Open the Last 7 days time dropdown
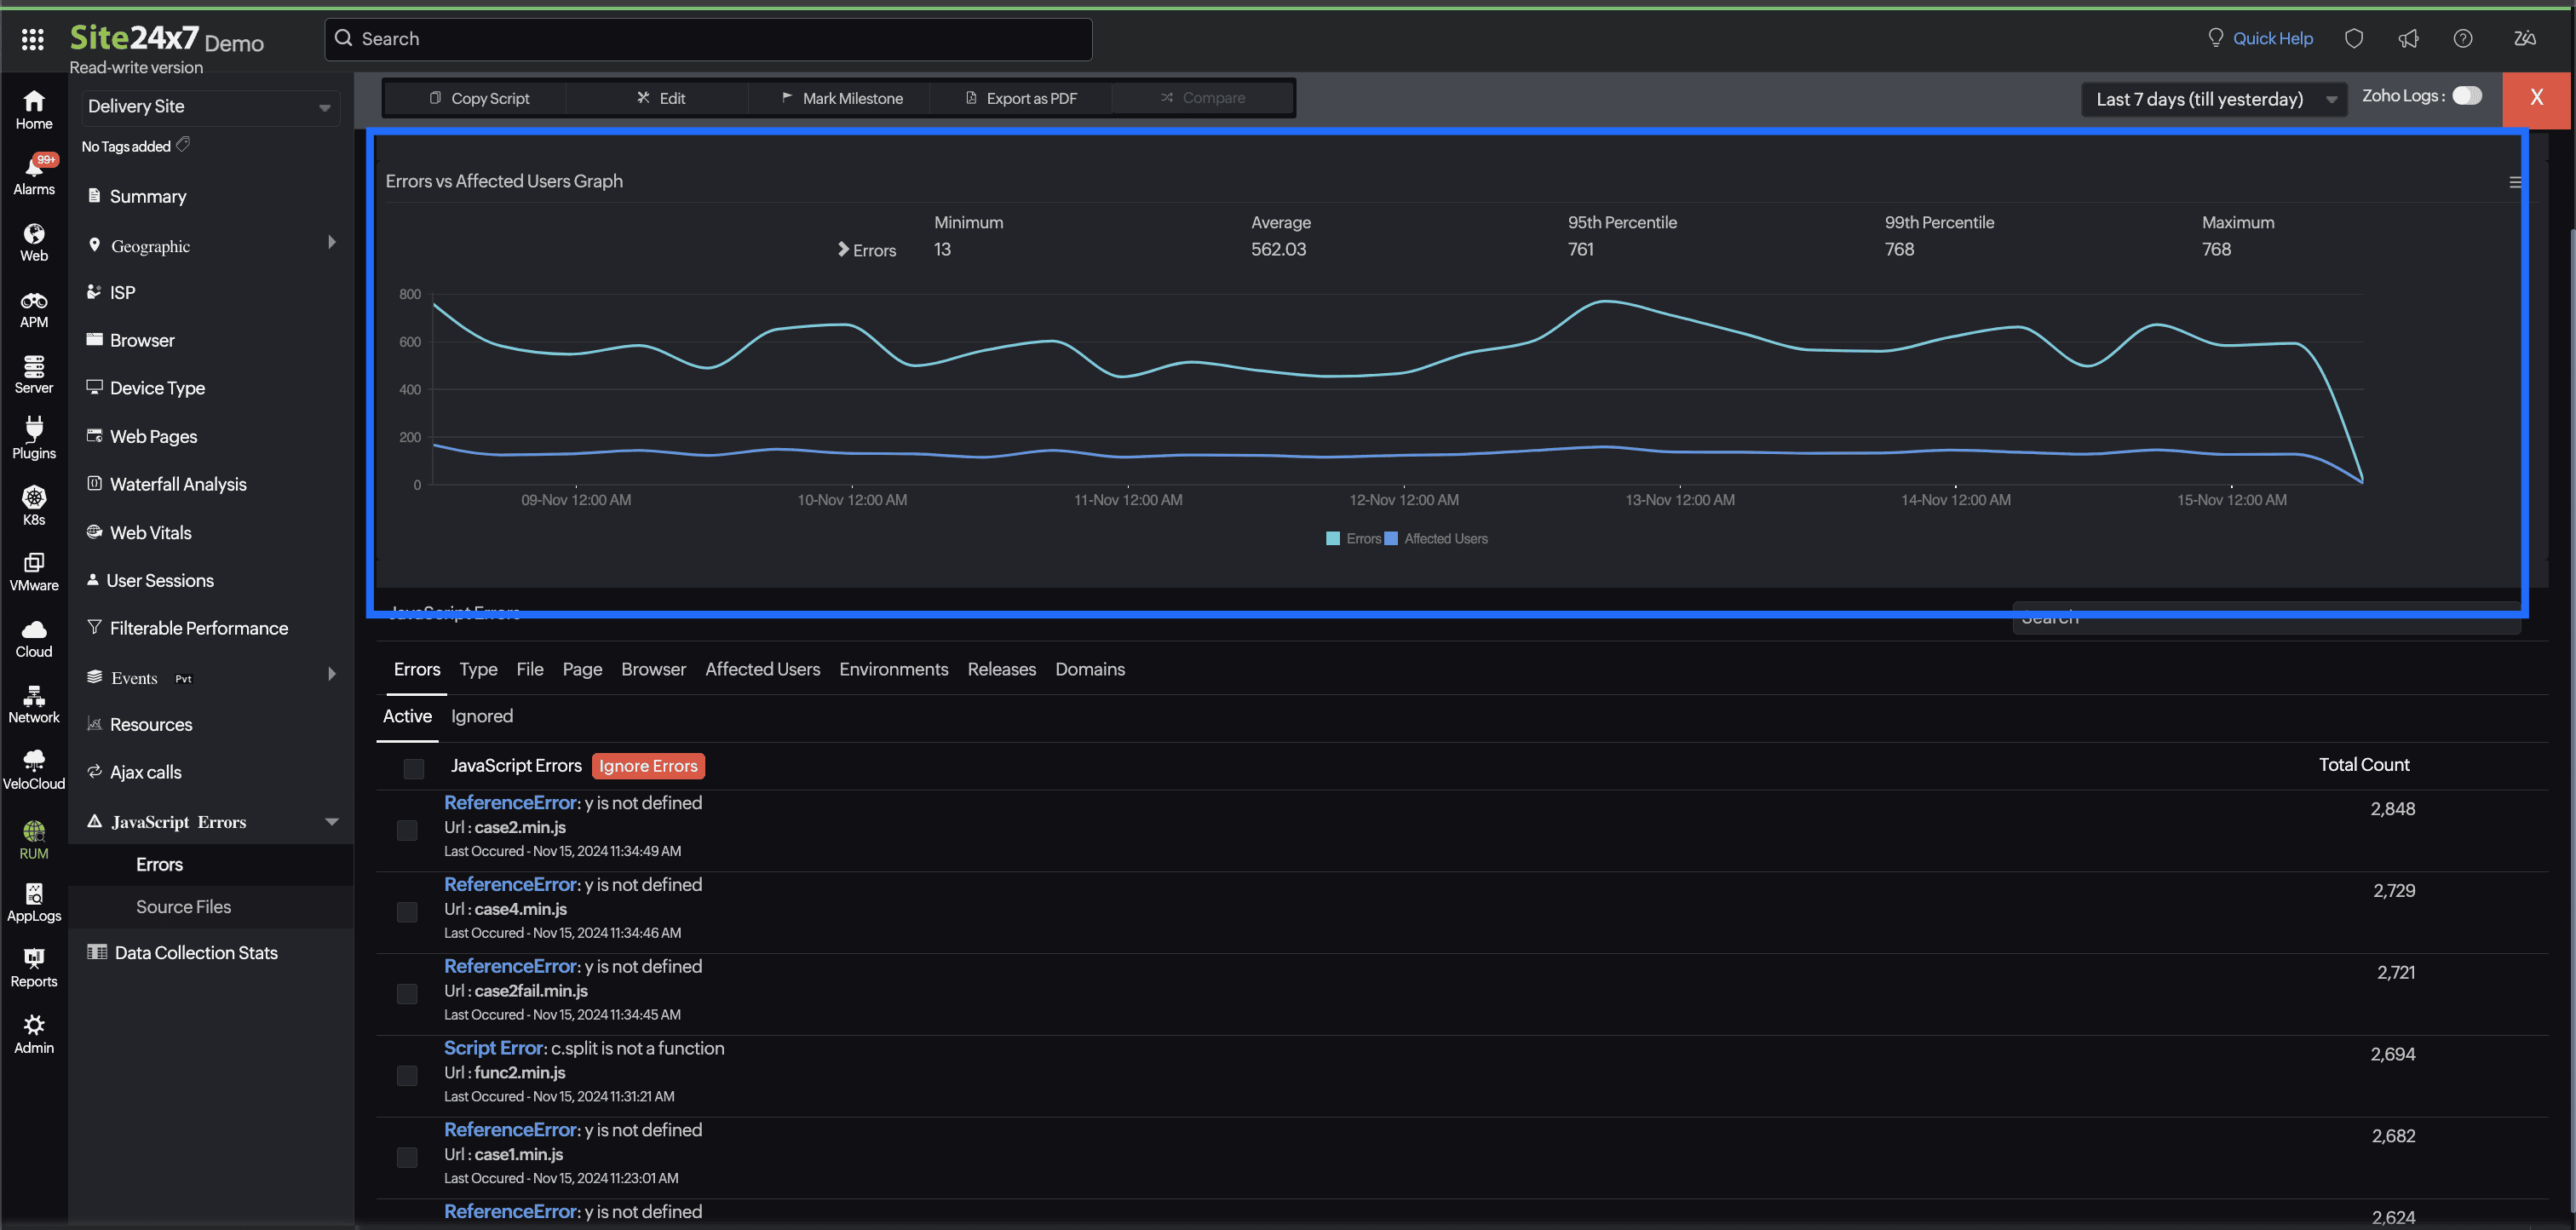Image resolution: width=2576 pixels, height=1230 pixels. click(2214, 99)
